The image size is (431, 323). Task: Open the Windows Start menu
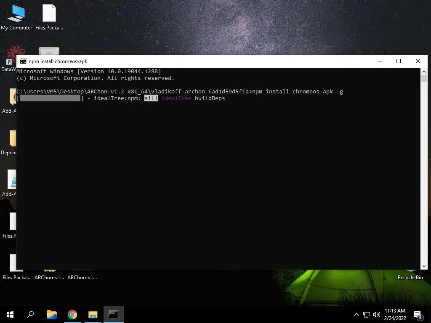(10, 315)
